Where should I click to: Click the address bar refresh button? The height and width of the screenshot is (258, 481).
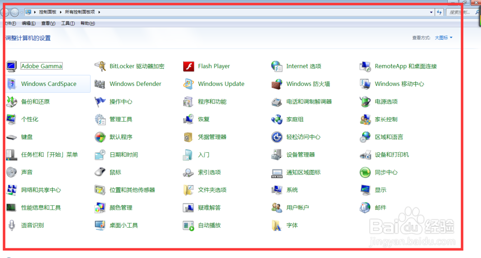tap(439, 12)
